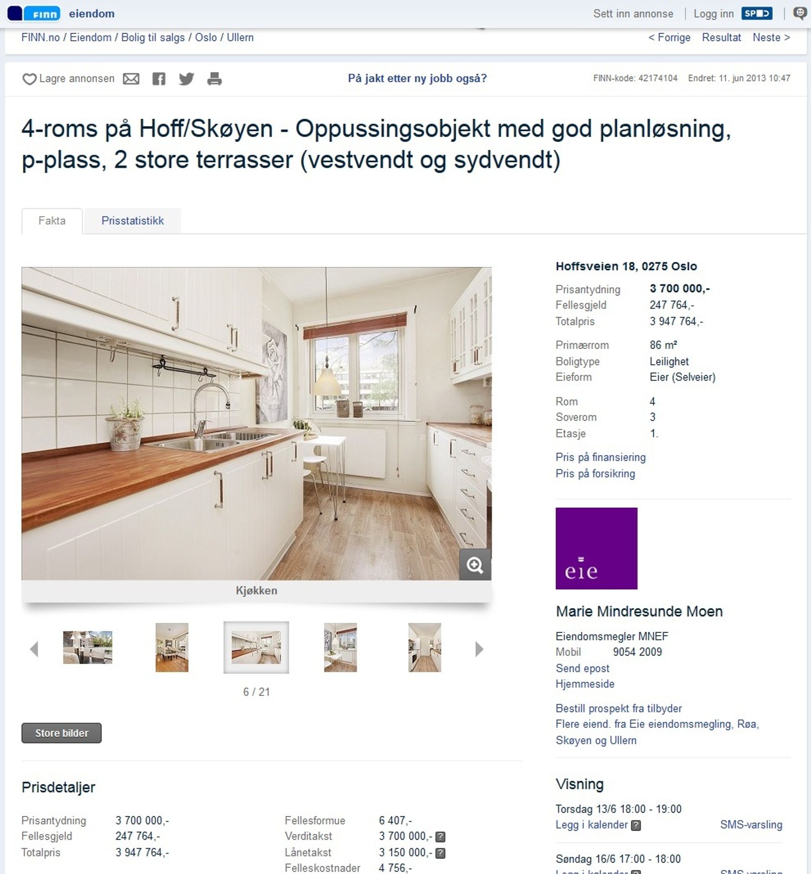Open help icon next to Verditakst

click(440, 837)
